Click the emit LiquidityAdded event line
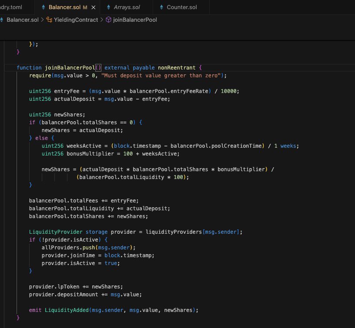This screenshot has height=328, width=355. tap(114, 310)
